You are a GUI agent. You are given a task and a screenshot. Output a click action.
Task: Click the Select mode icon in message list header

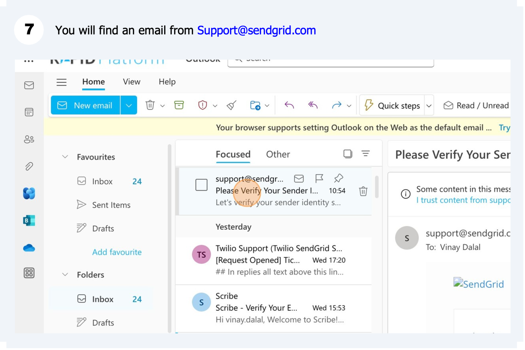pyautogui.click(x=348, y=154)
